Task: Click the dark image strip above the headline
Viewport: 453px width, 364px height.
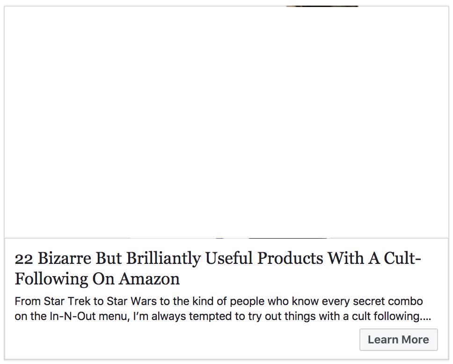Action: (288, 238)
